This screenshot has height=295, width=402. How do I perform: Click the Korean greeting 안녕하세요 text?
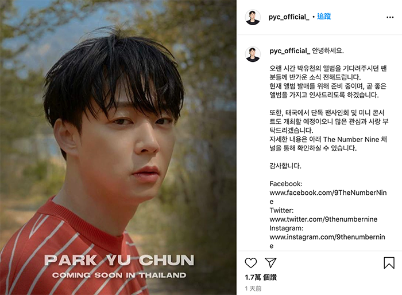[x=328, y=51]
